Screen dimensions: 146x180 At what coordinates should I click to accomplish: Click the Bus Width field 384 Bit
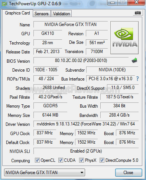[x=119, y=106]
